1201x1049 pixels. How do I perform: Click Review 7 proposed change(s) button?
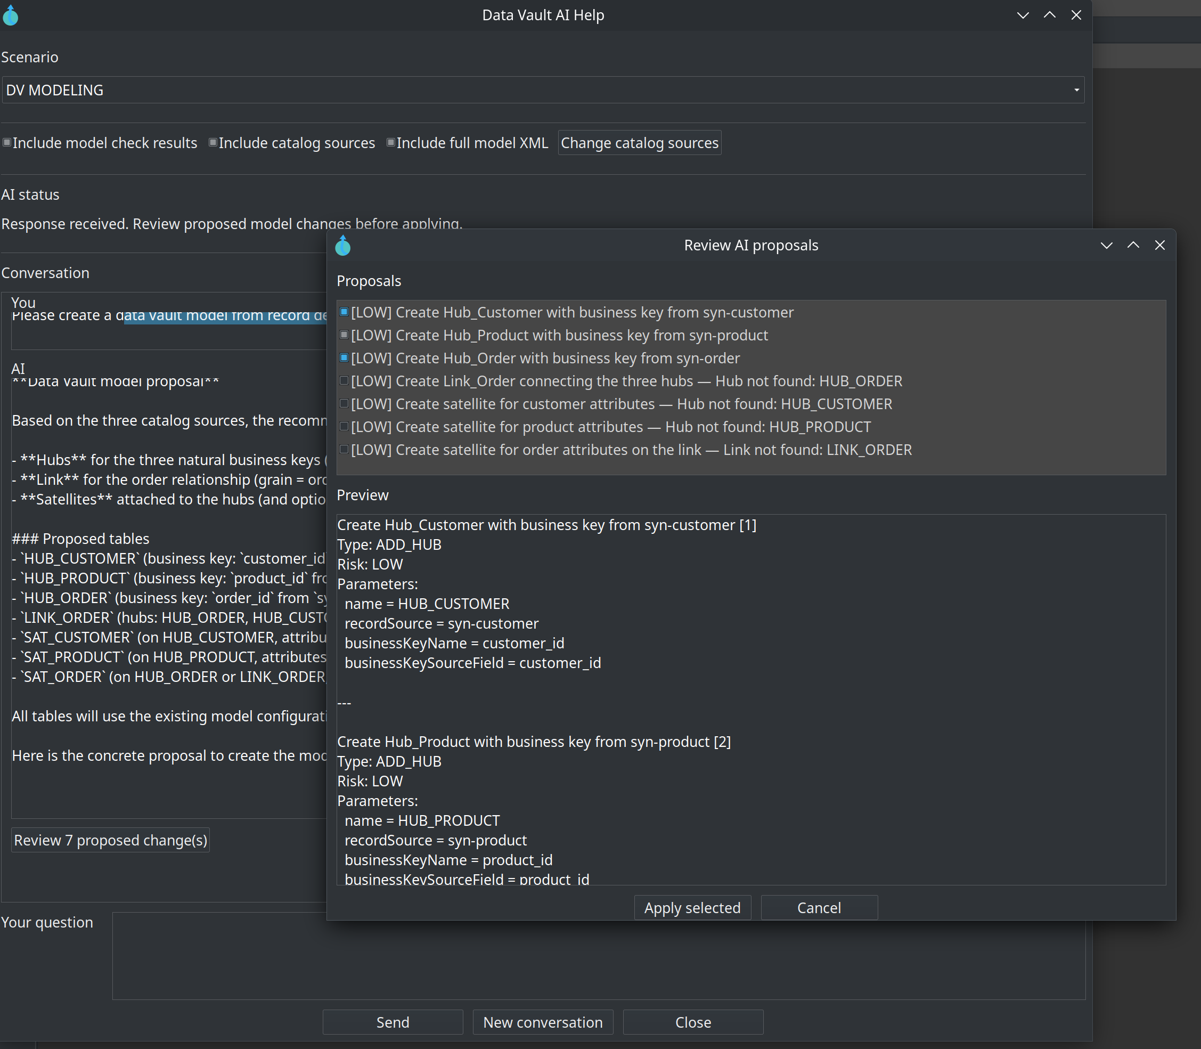(111, 841)
